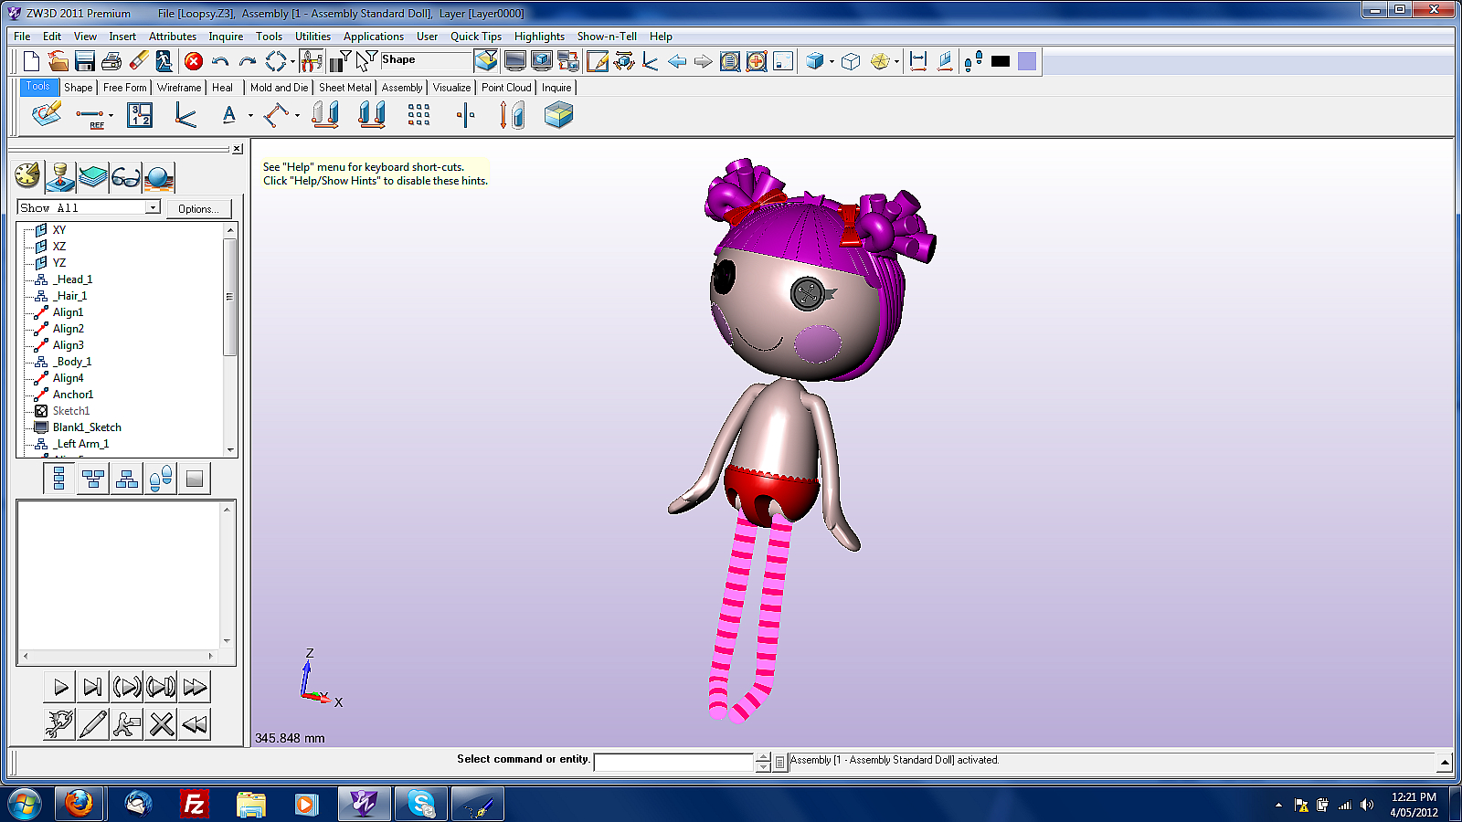
Task: Click the footsteps icon in top toolbar
Action: point(973,61)
